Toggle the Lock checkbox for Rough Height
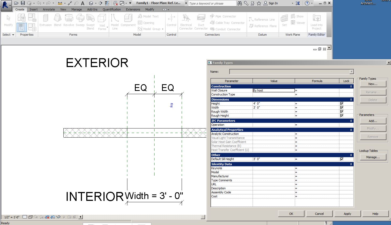 342,116
